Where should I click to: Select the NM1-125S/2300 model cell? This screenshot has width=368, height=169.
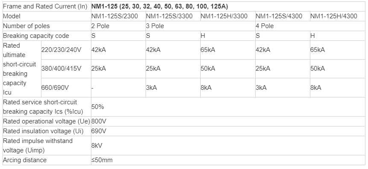pos(118,16)
